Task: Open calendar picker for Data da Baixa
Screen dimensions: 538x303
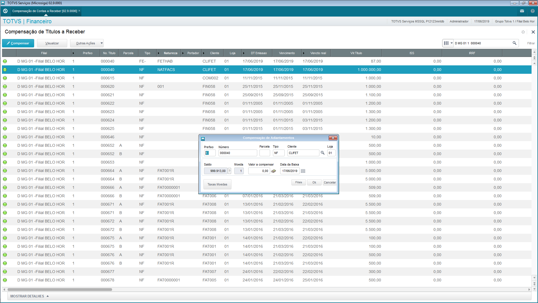Action: [303, 171]
